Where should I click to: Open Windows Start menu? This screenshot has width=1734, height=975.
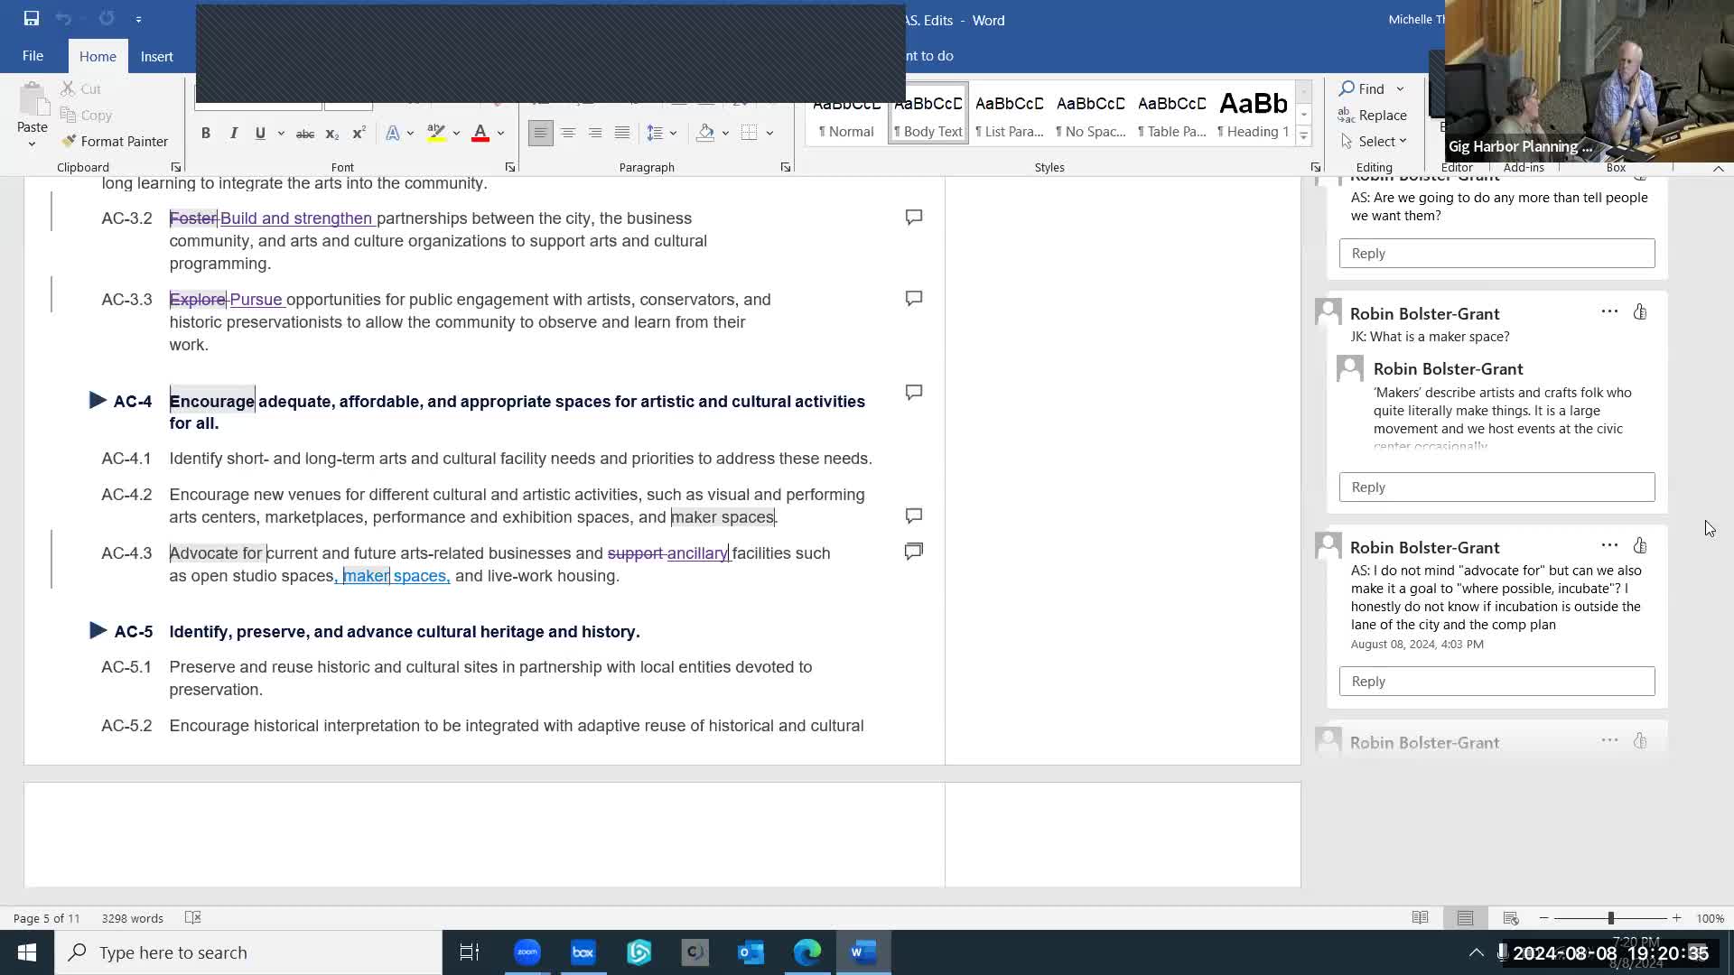[x=27, y=952]
